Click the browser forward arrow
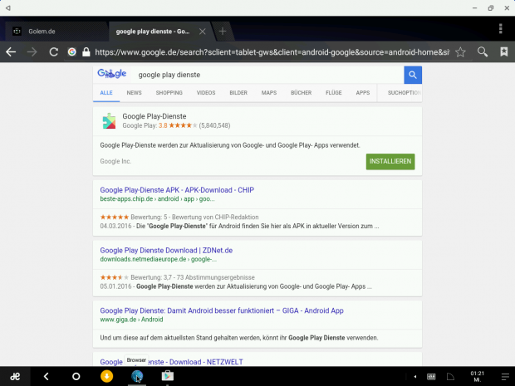Screen dimensions: 515x386 32,51
